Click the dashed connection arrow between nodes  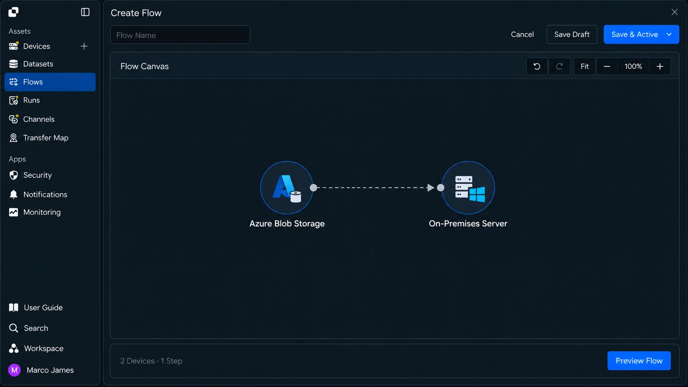tap(377, 188)
